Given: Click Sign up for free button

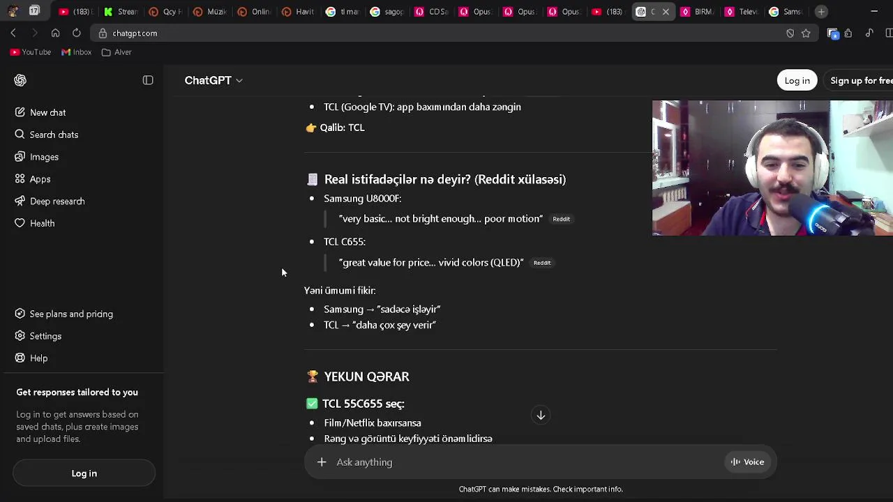Looking at the screenshot, I should 860,80.
